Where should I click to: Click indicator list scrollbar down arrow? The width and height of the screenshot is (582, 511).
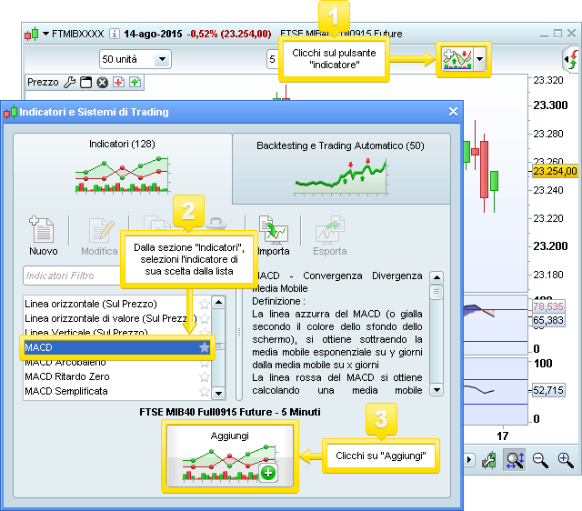(x=218, y=393)
